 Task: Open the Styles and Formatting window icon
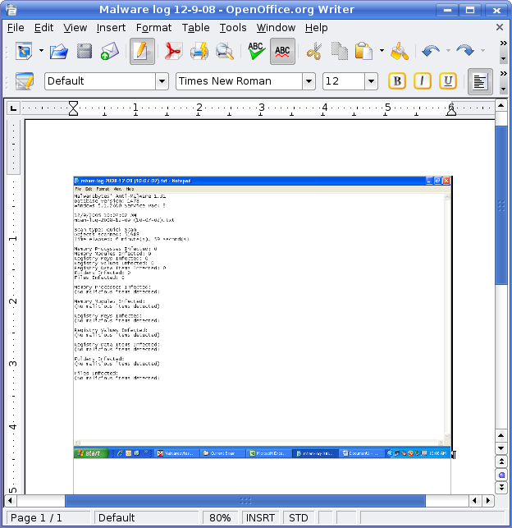[x=25, y=81]
